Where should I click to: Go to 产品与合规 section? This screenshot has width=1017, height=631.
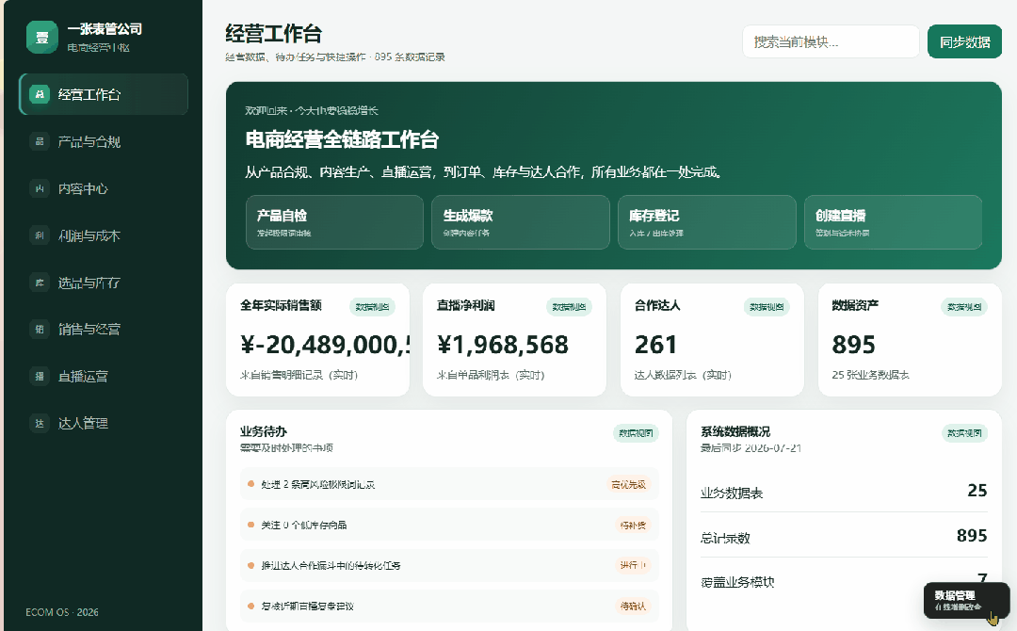coord(104,141)
